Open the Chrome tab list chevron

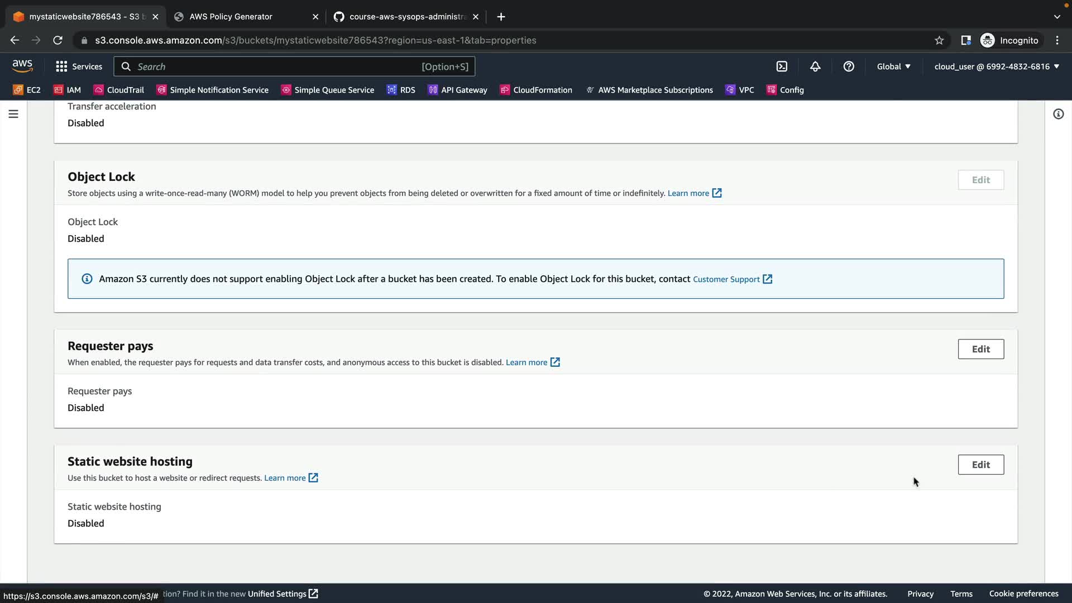point(1057,17)
